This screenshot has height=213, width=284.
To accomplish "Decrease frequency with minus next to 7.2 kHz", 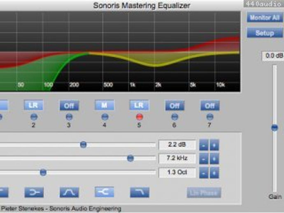I will click(204, 159).
